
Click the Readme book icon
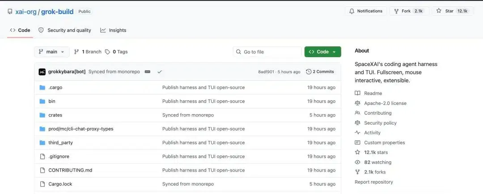point(357,93)
